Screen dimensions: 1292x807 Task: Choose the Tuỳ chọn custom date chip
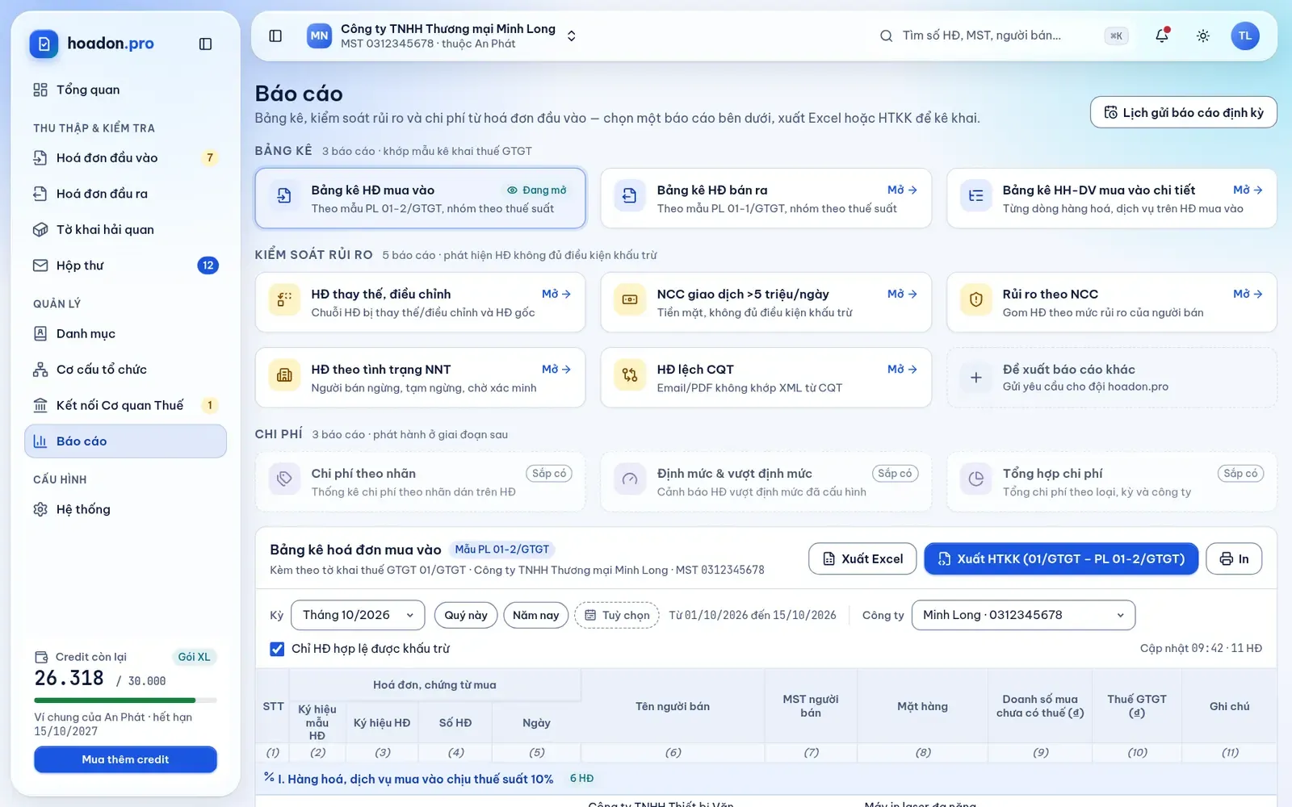tap(617, 615)
